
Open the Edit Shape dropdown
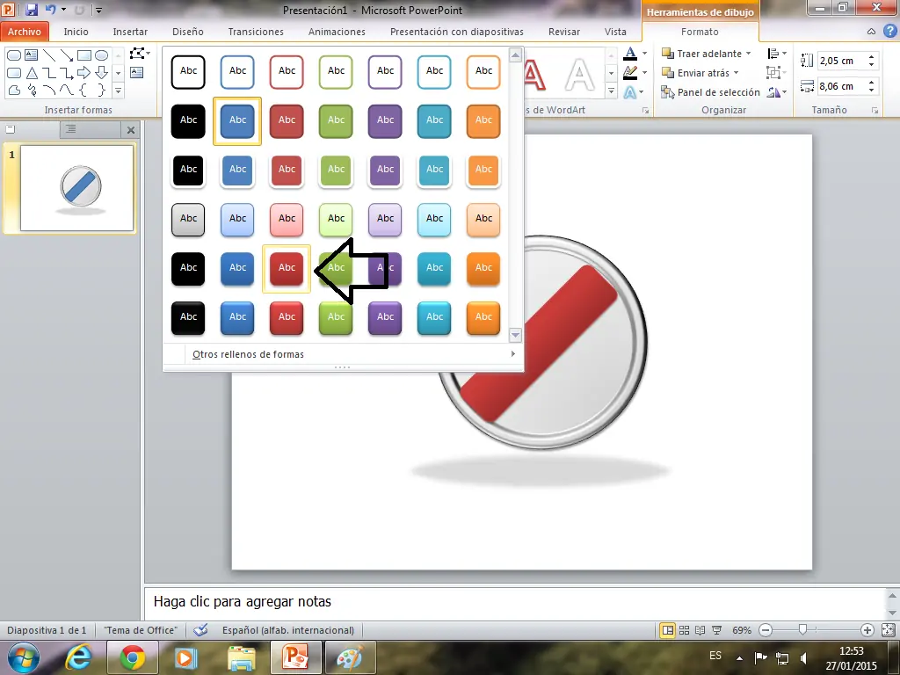click(140, 54)
